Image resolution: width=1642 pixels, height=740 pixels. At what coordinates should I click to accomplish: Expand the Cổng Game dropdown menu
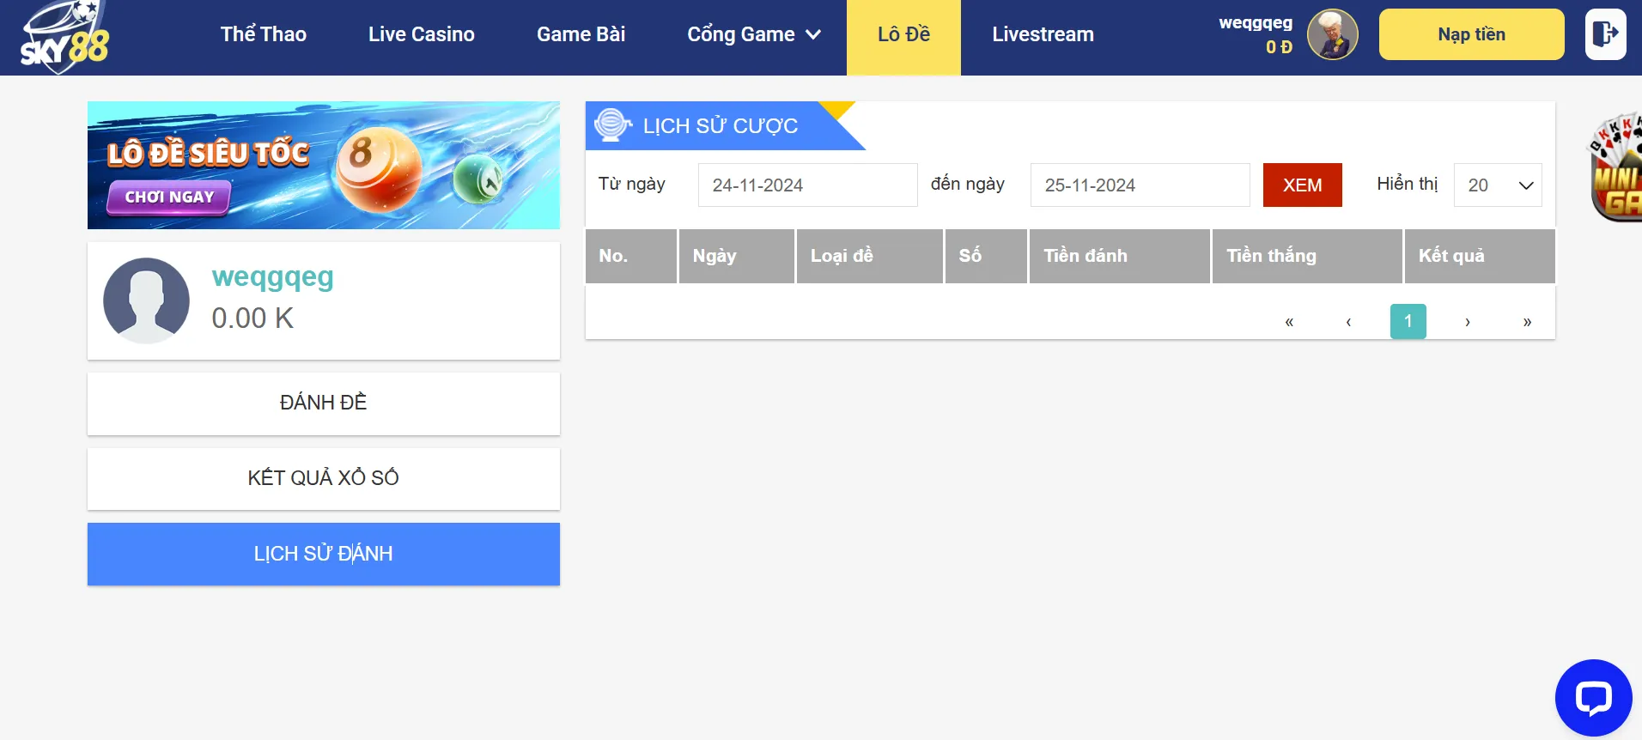(x=753, y=34)
